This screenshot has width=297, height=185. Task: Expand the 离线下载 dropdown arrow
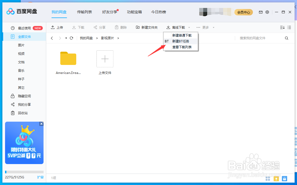click(x=189, y=27)
